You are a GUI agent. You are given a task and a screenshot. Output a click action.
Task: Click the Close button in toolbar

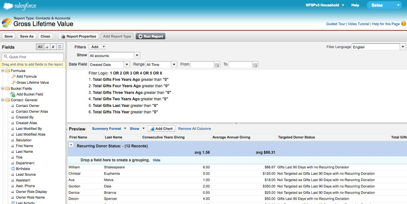point(45,36)
